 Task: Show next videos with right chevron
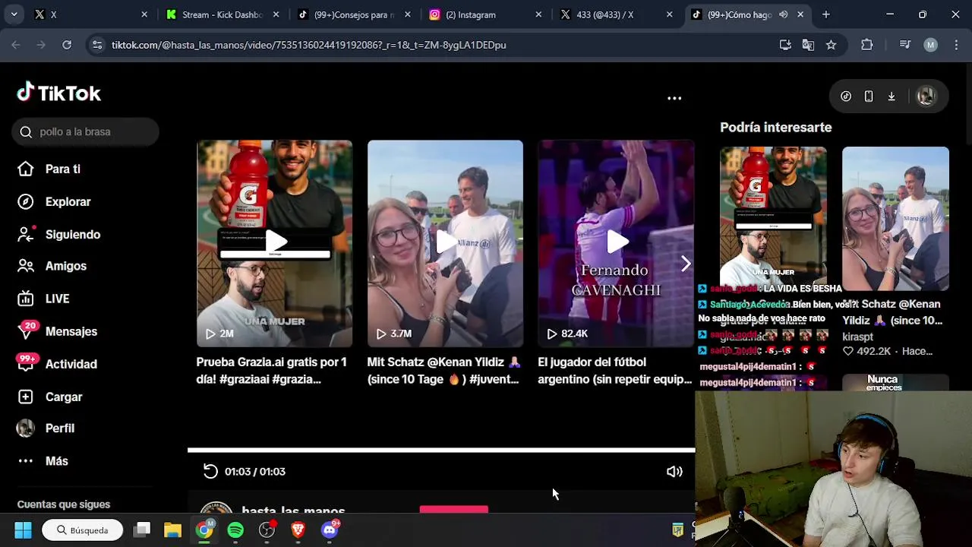(686, 264)
